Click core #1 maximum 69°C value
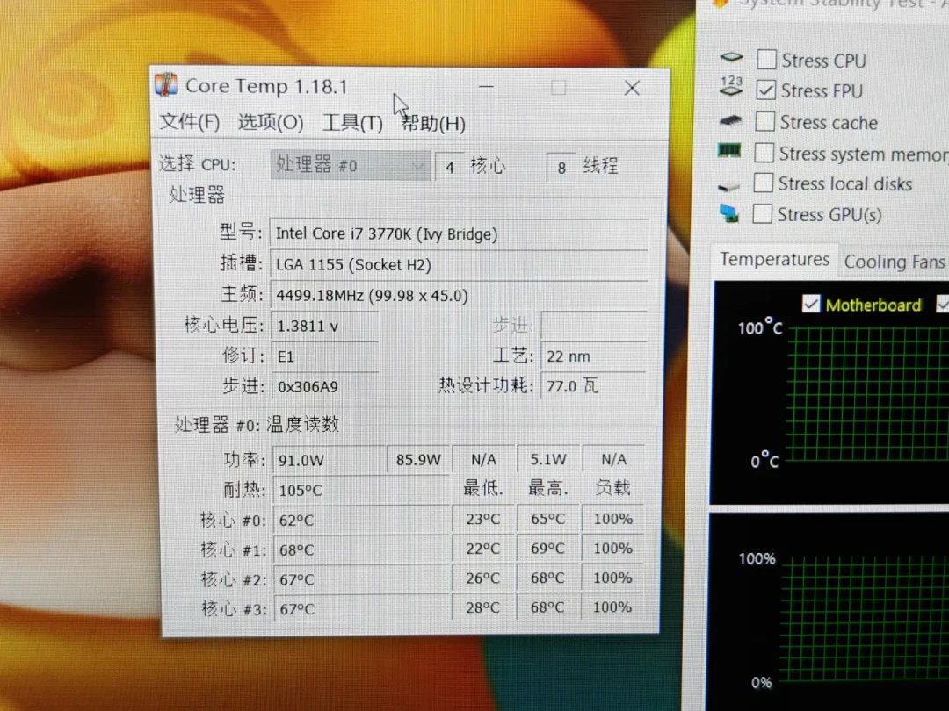 [547, 549]
